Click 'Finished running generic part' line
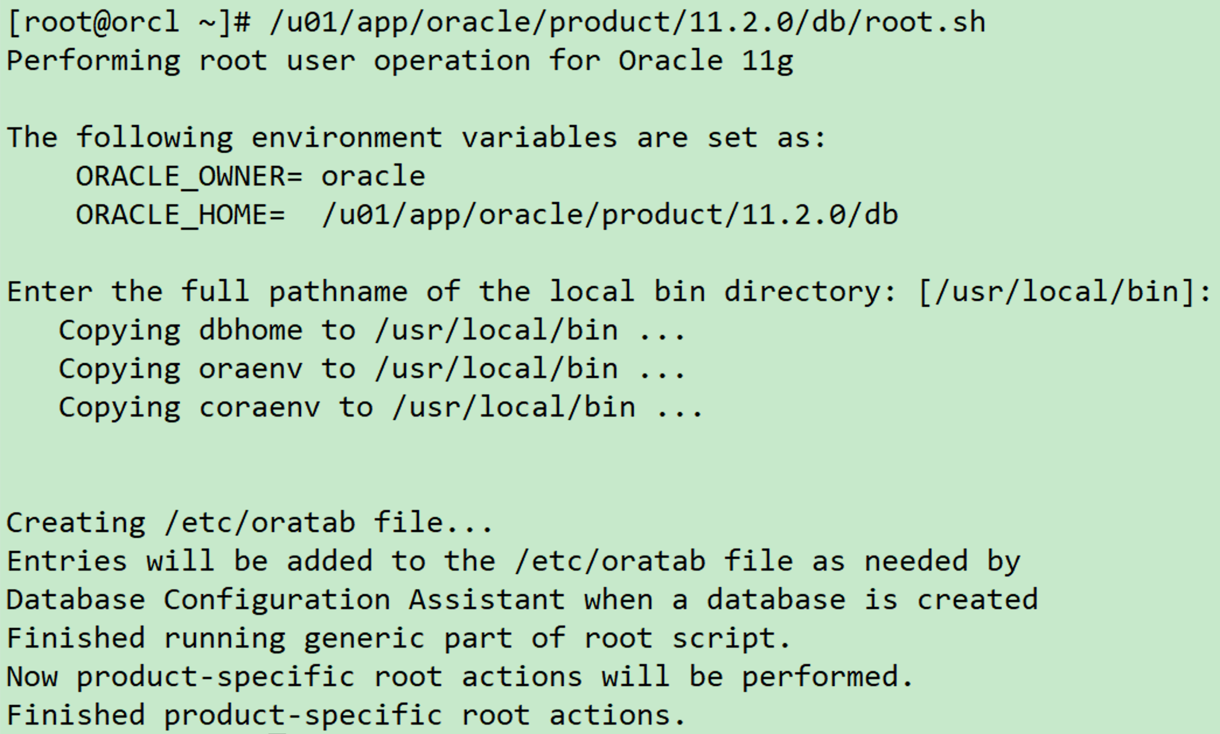Viewport: 1220px width, 734px height. click(399, 638)
